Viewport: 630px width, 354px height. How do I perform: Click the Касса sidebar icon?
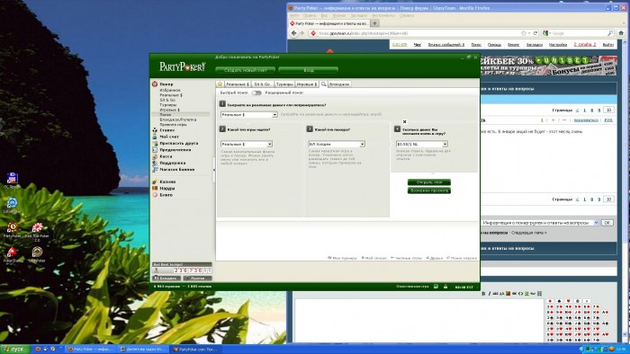[155, 156]
